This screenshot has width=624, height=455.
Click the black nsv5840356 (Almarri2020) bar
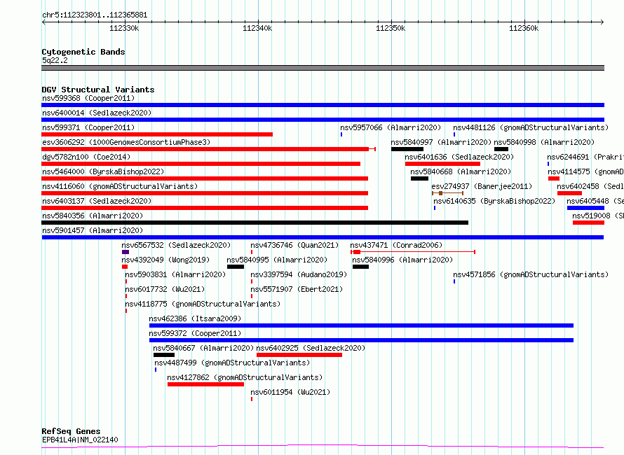[255, 223]
